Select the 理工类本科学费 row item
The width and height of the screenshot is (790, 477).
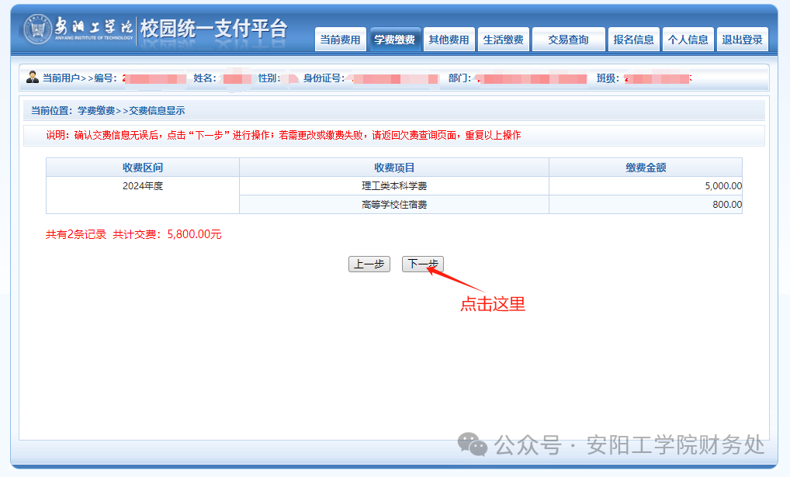pos(394,186)
